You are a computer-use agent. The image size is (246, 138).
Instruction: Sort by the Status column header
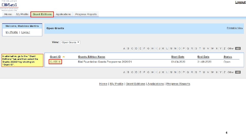[x=228, y=57]
